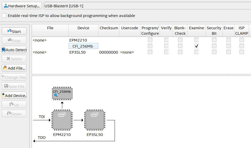Check Security Bit for EP3SL50 row
Image resolution: width=251 pixels, height=148 pixels.
pyautogui.click(x=214, y=52)
